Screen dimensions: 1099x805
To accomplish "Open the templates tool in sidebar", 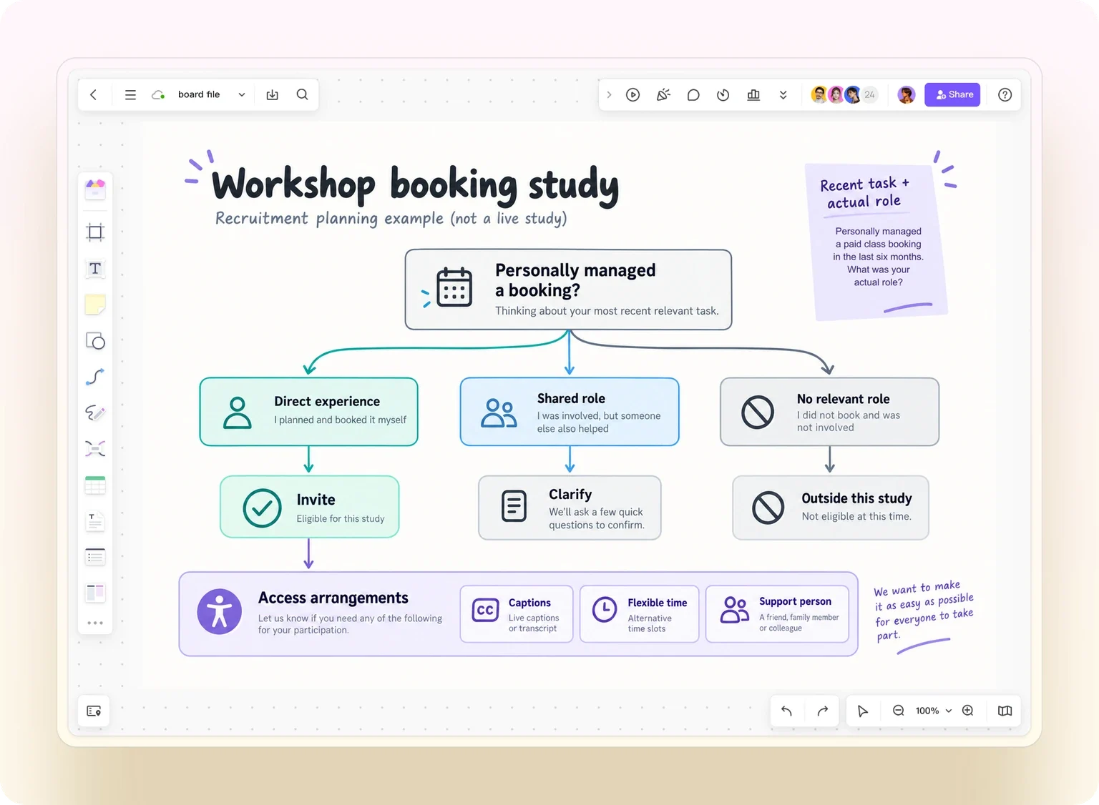I will (x=95, y=189).
